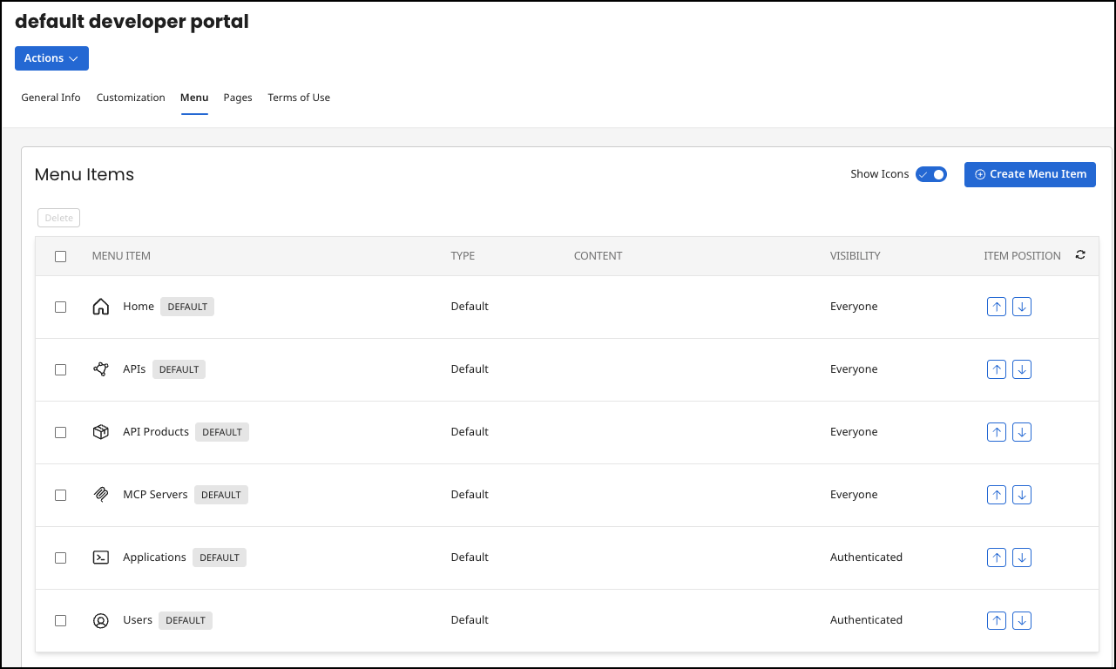Check the Home row checkbox
The image size is (1116, 669).
point(60,307)
